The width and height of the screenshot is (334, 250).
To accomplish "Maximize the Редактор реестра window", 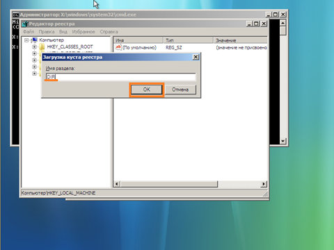I will coord(256,24).
